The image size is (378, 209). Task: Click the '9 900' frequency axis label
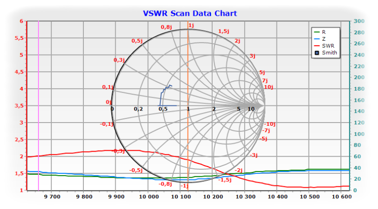point(116,197)
